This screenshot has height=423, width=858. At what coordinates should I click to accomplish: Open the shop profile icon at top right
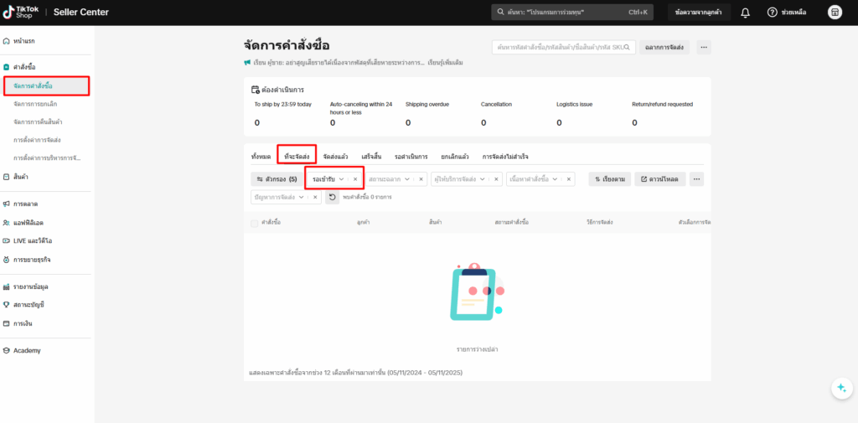tap(835, 13)
